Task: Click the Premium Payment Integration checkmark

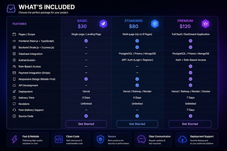Action: pos(191,73)
